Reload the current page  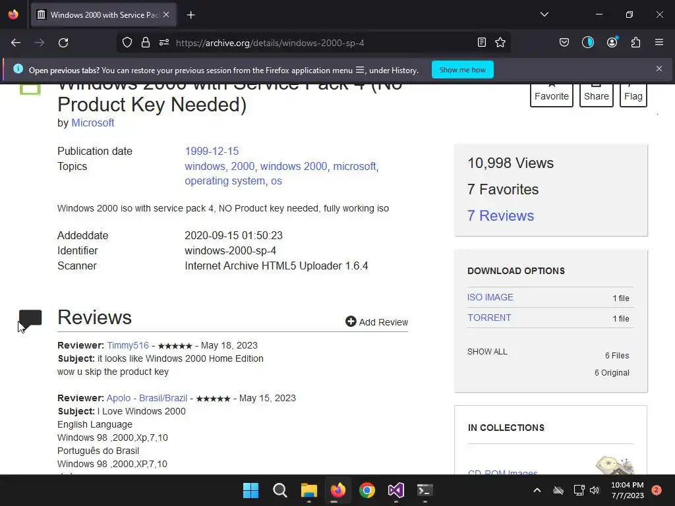[x=63, y=43]
